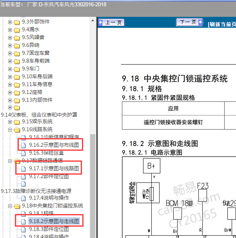The height and width of the screenshot is (238, 236).
Task: Expand the 9.3外部饰件 folder node
Action: [10, 22]
